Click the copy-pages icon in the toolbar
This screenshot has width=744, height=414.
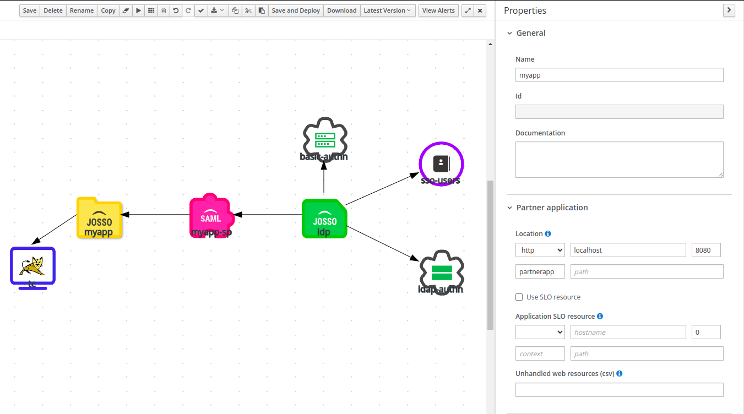(235, 10)
